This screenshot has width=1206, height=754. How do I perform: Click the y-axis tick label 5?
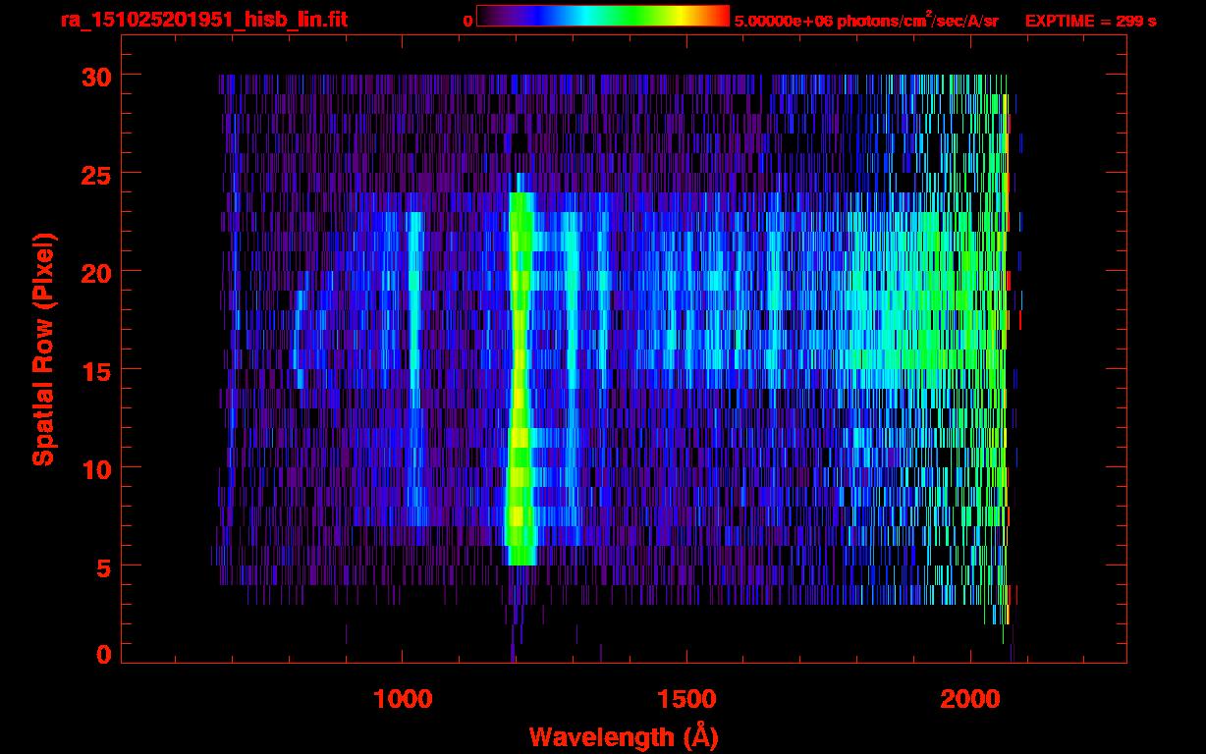click(x=103, y=566)
